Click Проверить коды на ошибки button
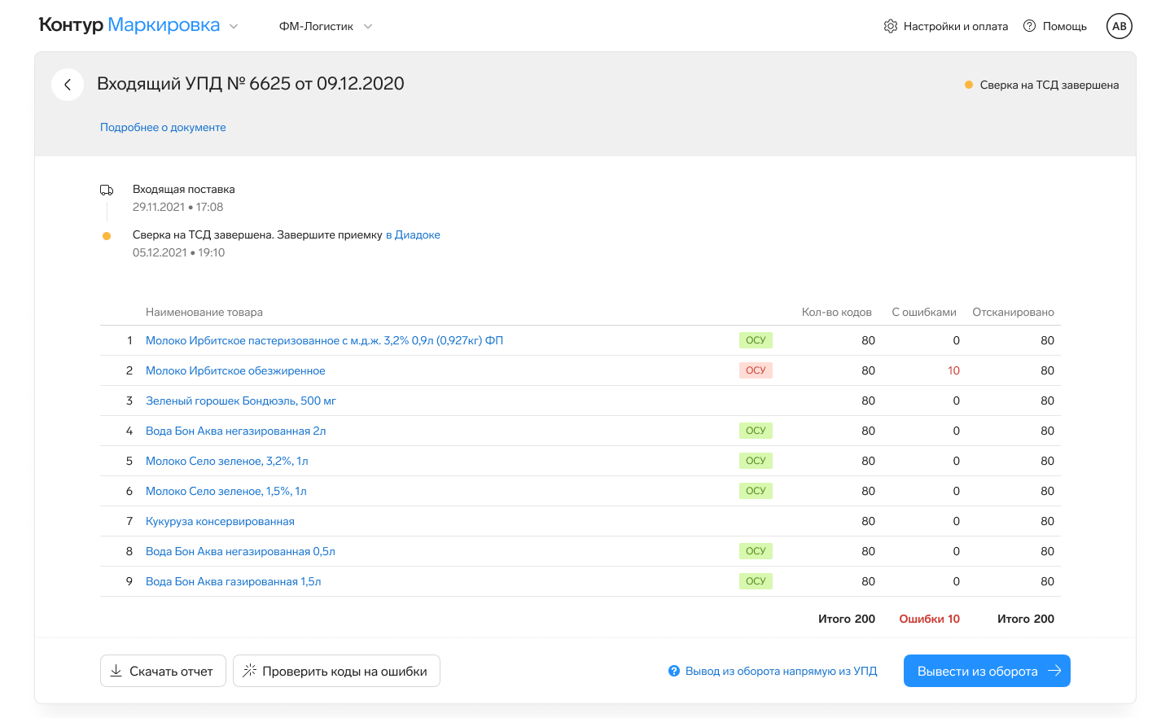1161x718 pixels. (336, 671)
